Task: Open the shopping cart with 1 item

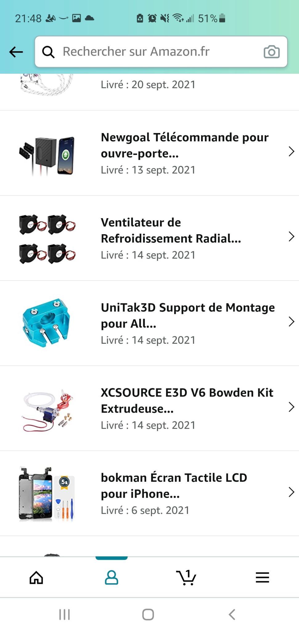Action: (186, 577)
